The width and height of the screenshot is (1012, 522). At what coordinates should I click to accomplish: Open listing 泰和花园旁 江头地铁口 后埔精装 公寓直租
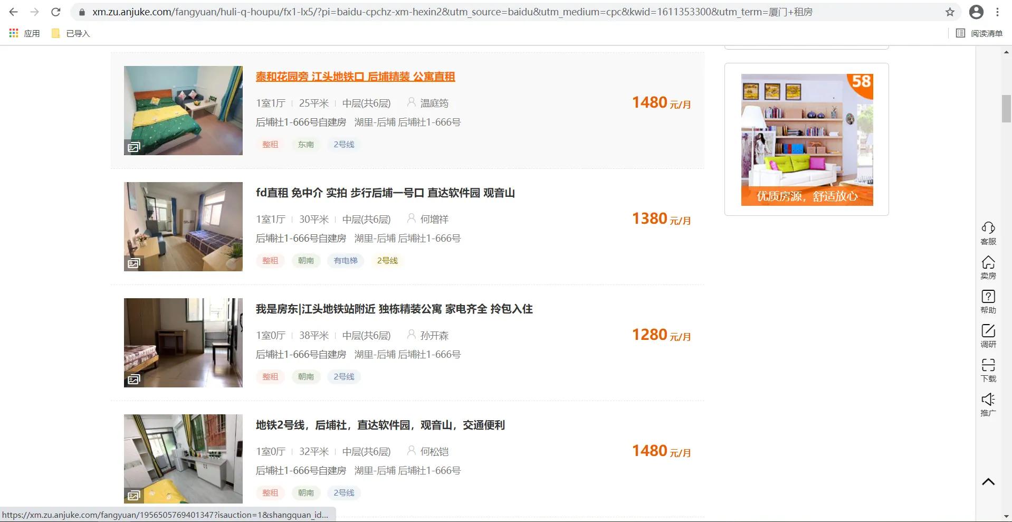(355, 77)
